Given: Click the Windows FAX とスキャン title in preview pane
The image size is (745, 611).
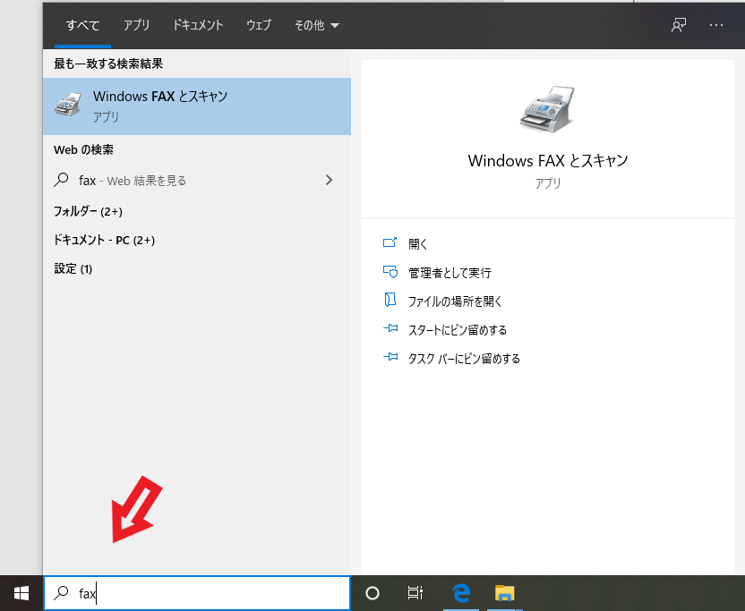Looking at the screenshot, I should click(x=548, y=161).
